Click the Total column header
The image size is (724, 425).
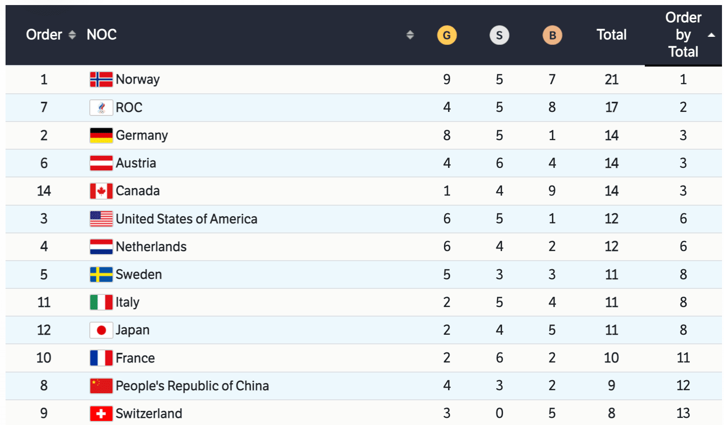pos(611,35)
